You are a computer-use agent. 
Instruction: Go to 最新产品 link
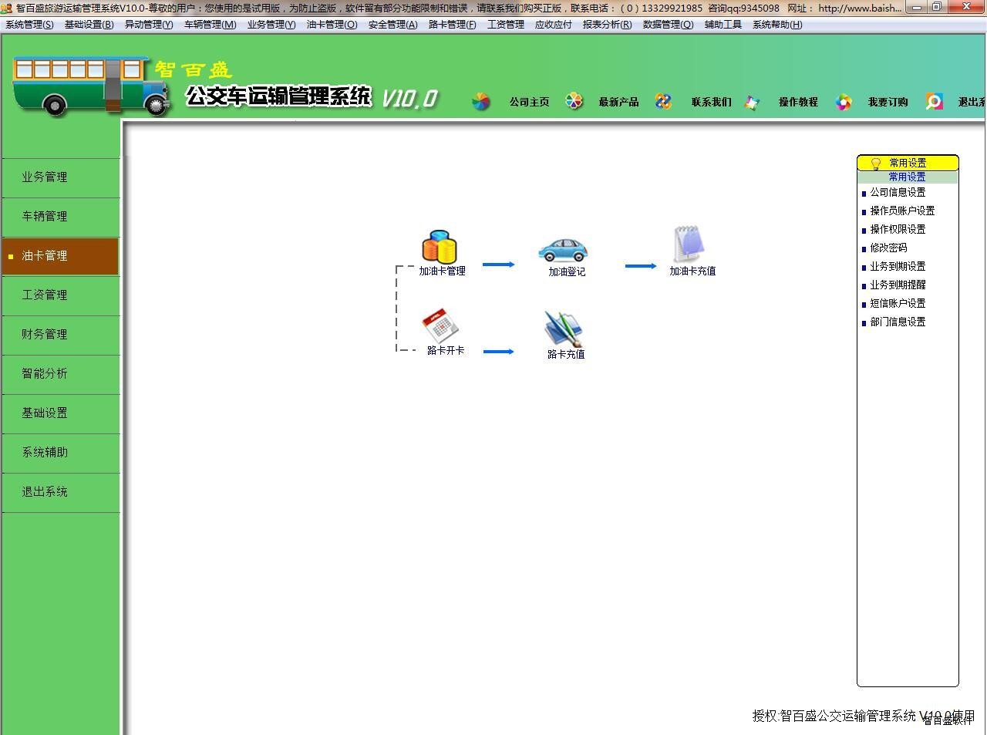(618, 102)
